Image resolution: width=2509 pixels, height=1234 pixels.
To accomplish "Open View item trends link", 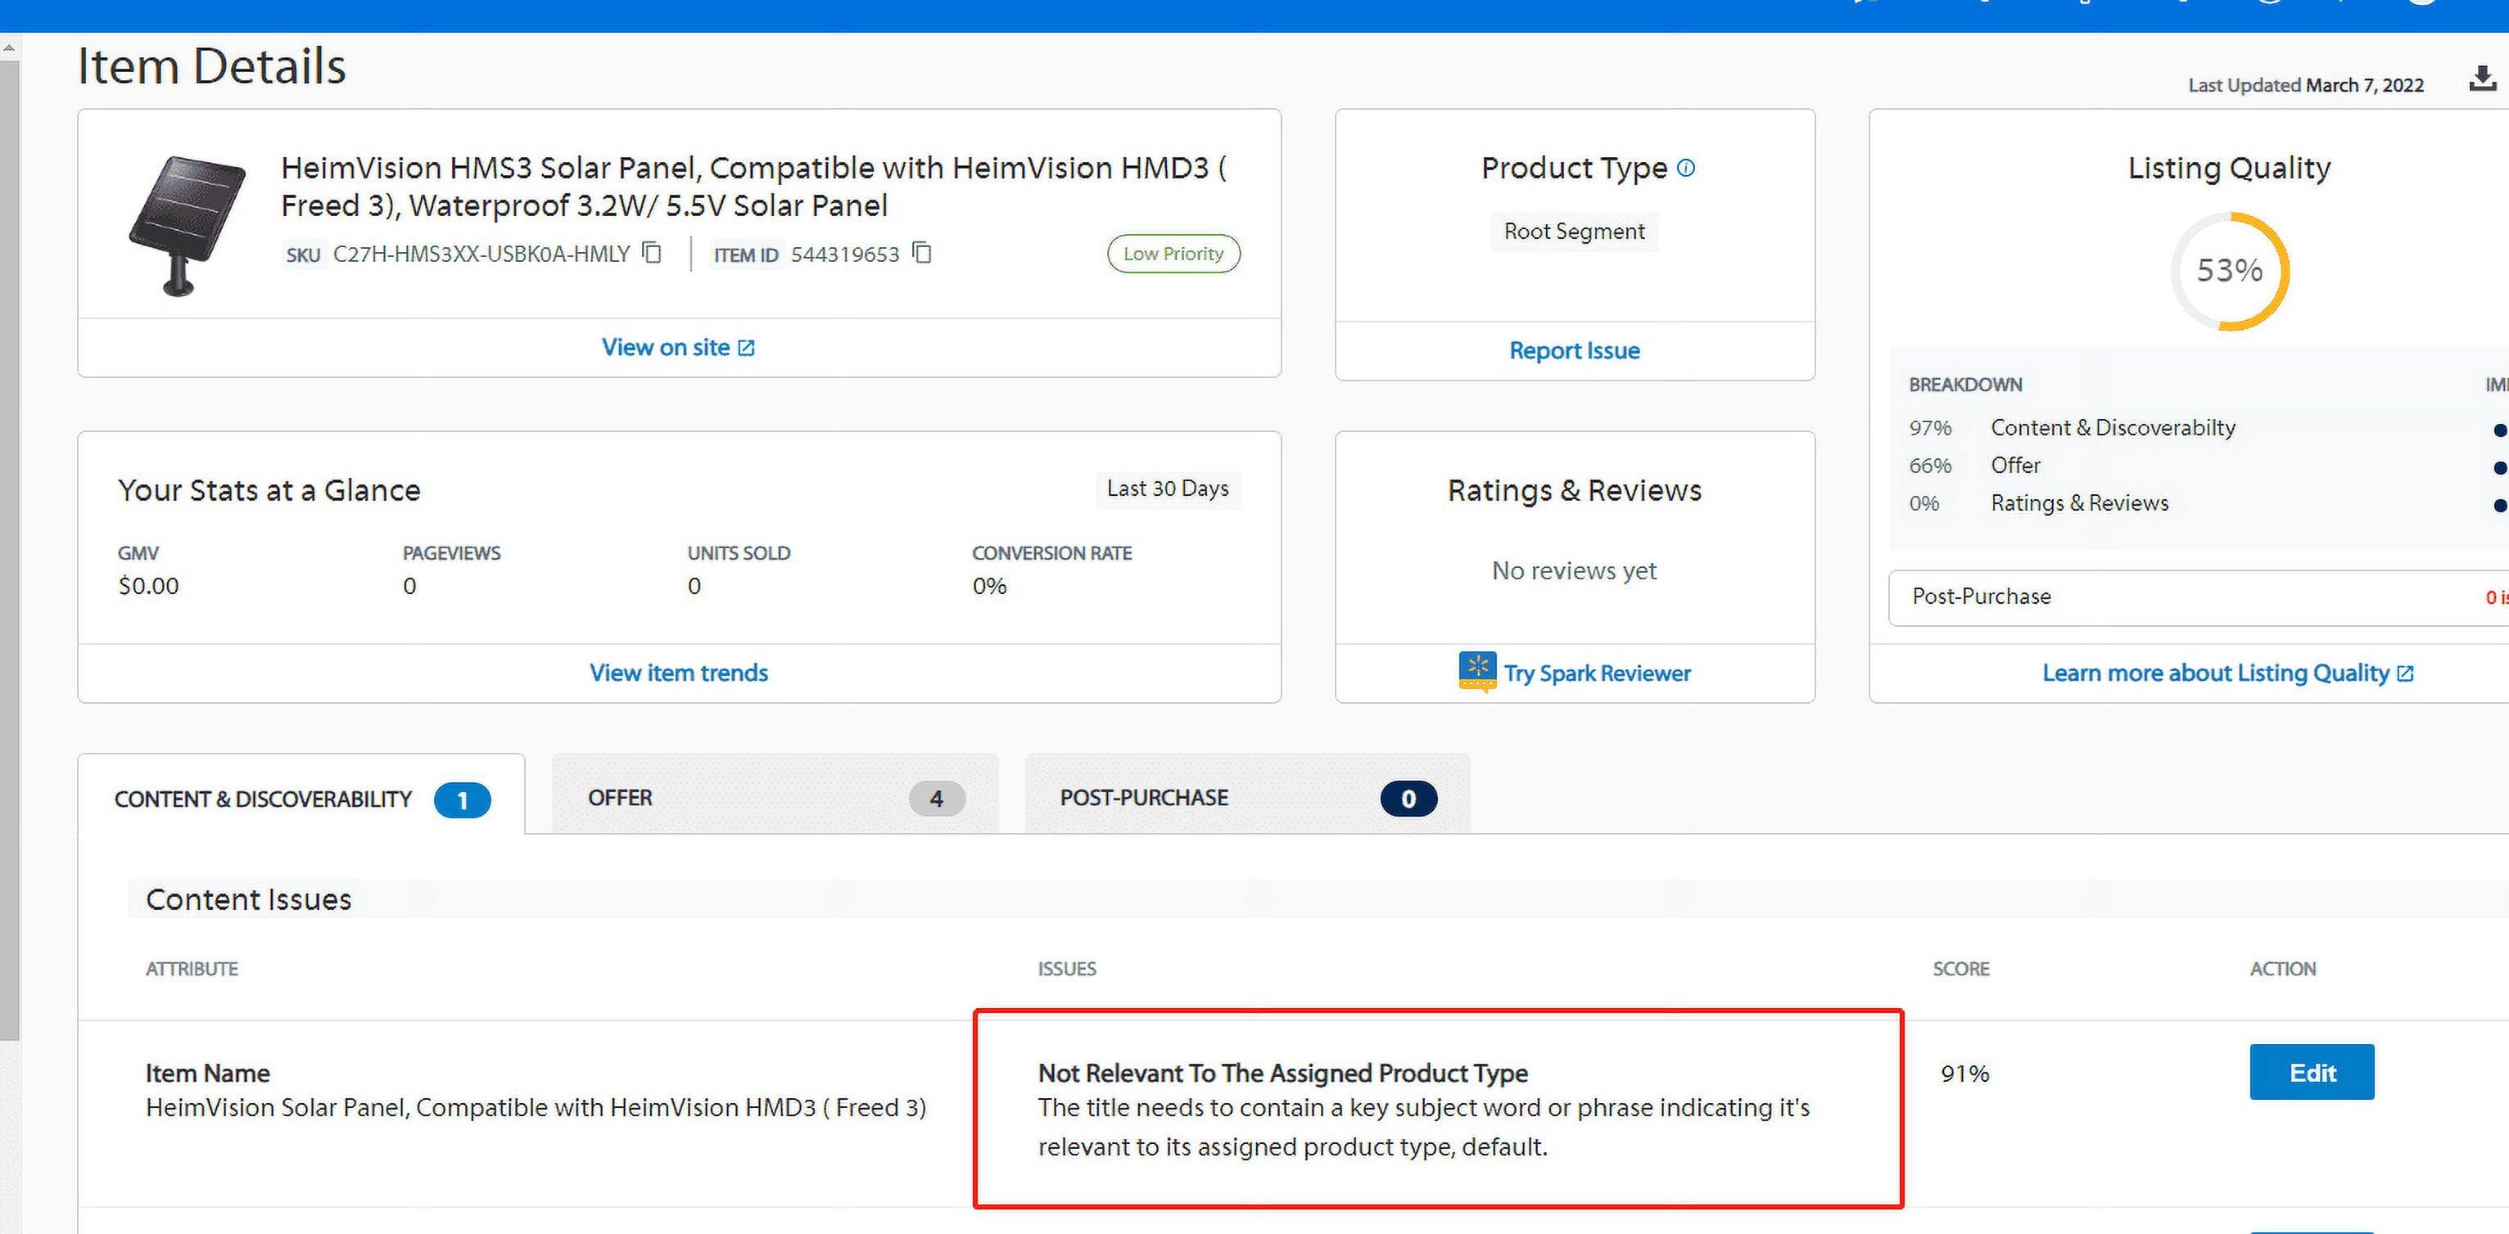I will pyautogui.click(x=679, y=673).
